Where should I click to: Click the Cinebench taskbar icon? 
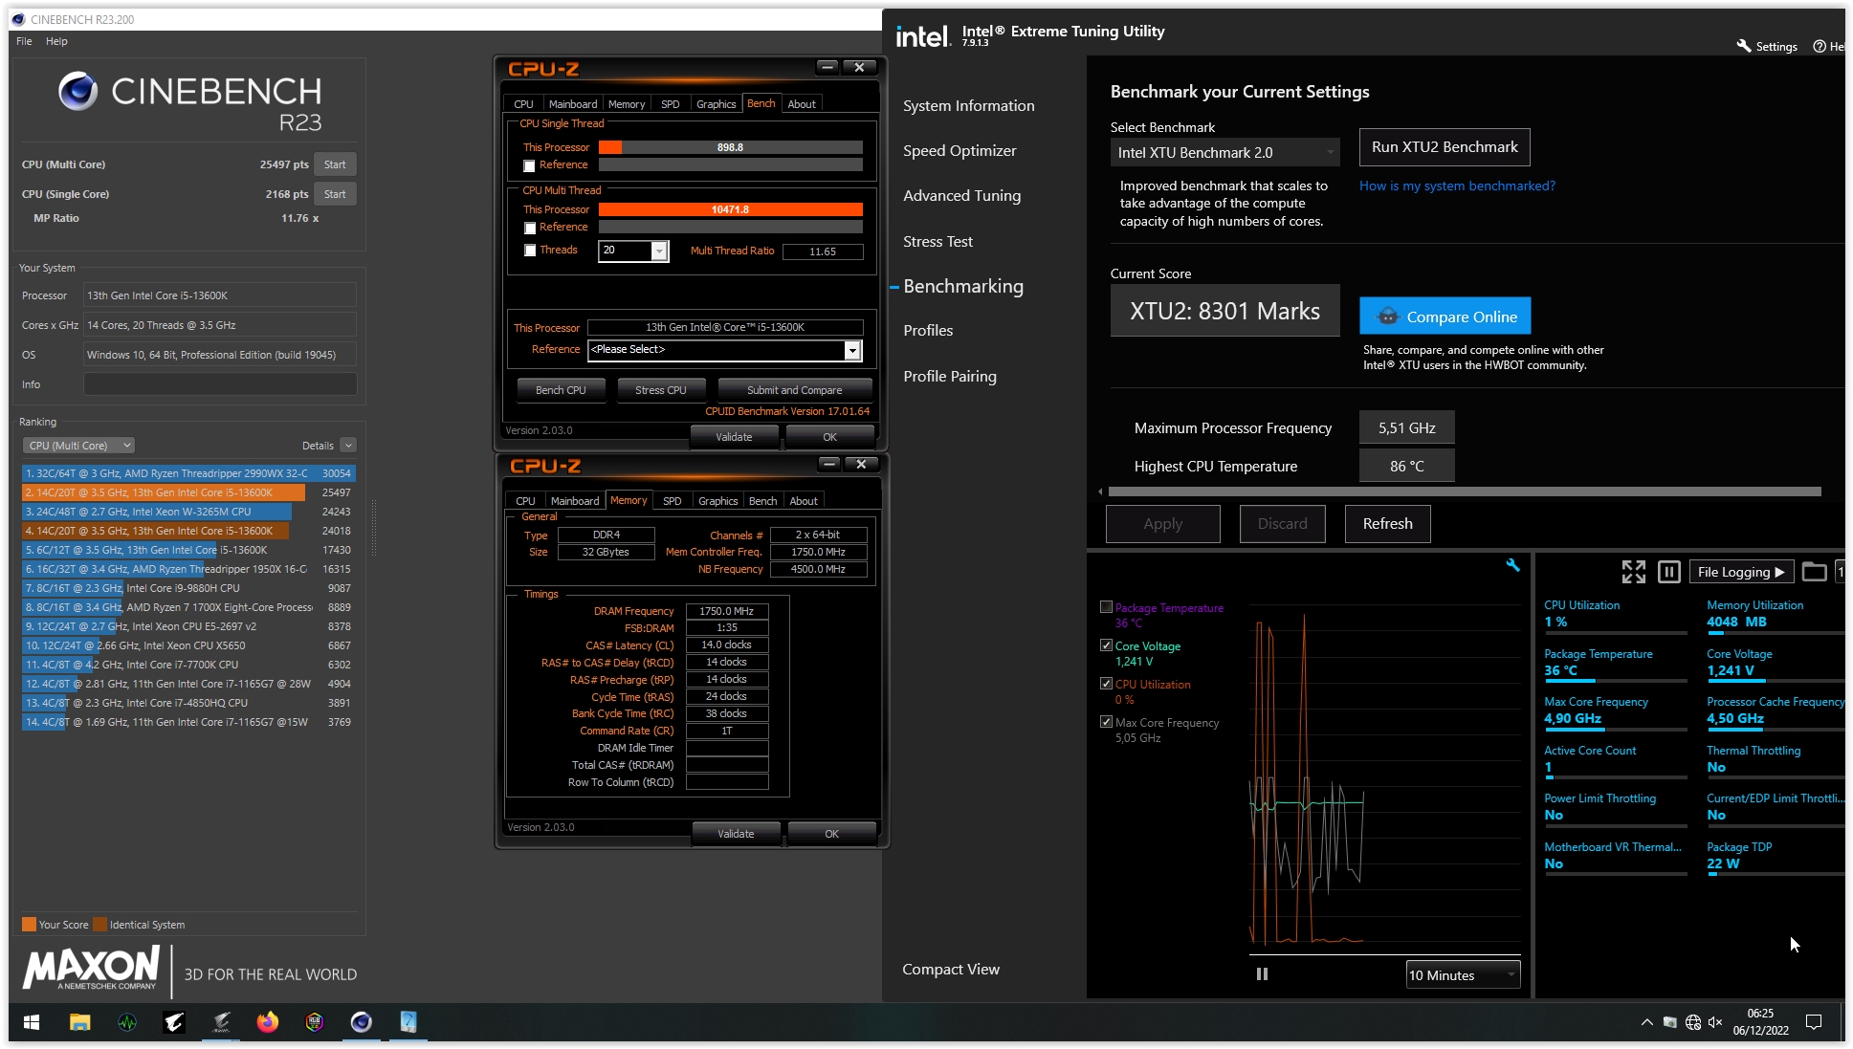pos(361,1022)
